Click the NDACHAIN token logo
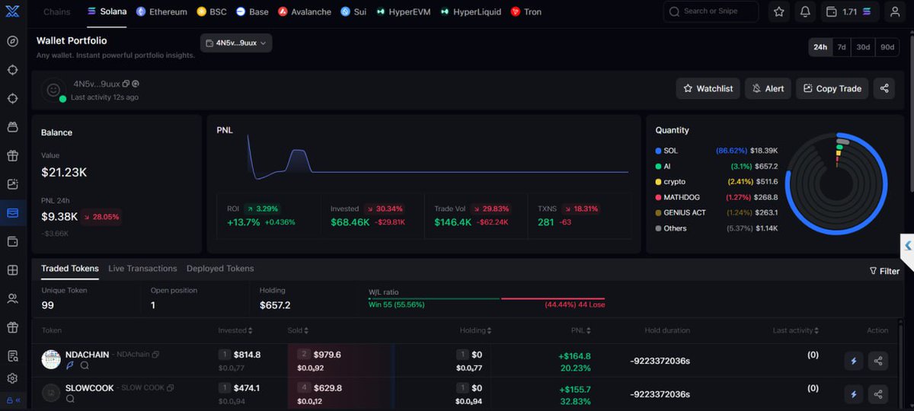The height and width of the screenshot is (411, 914). click(51, 360)
